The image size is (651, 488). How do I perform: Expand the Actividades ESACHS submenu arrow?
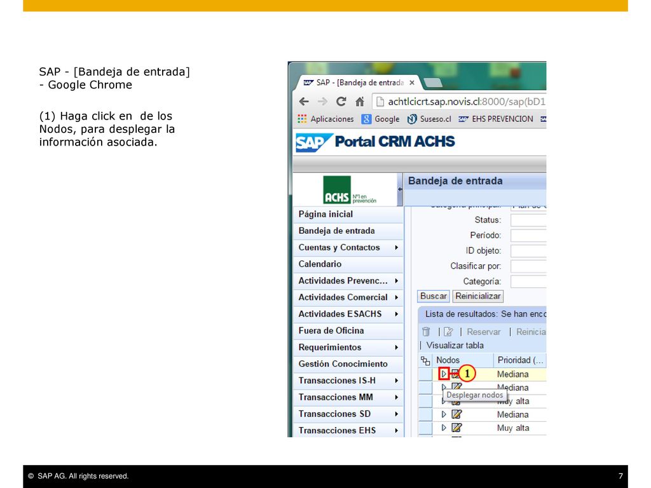(397, 314)
